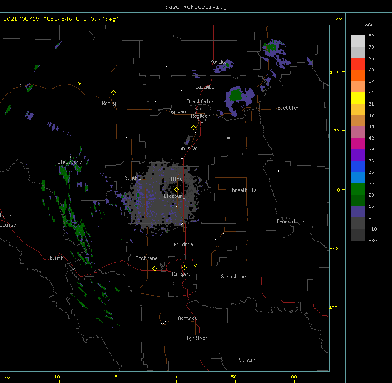Click the red 60-65 dBZ legend swatch
Screen dimensions: 392x383
pyautogui.click(x=357, y=64)
